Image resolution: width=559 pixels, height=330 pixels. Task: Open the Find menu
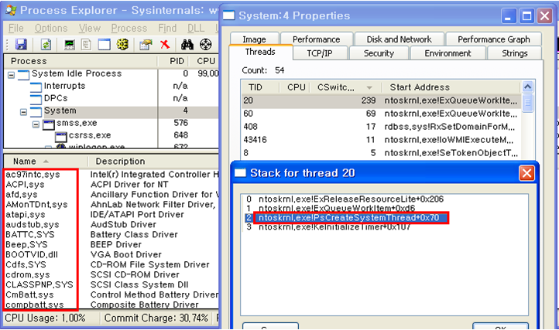click(x=167, y=28)
